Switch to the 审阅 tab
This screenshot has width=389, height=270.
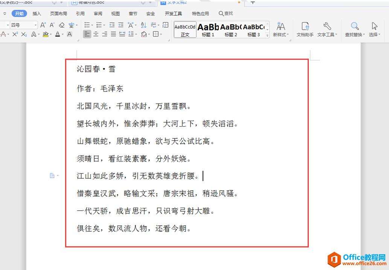(98, 14)
